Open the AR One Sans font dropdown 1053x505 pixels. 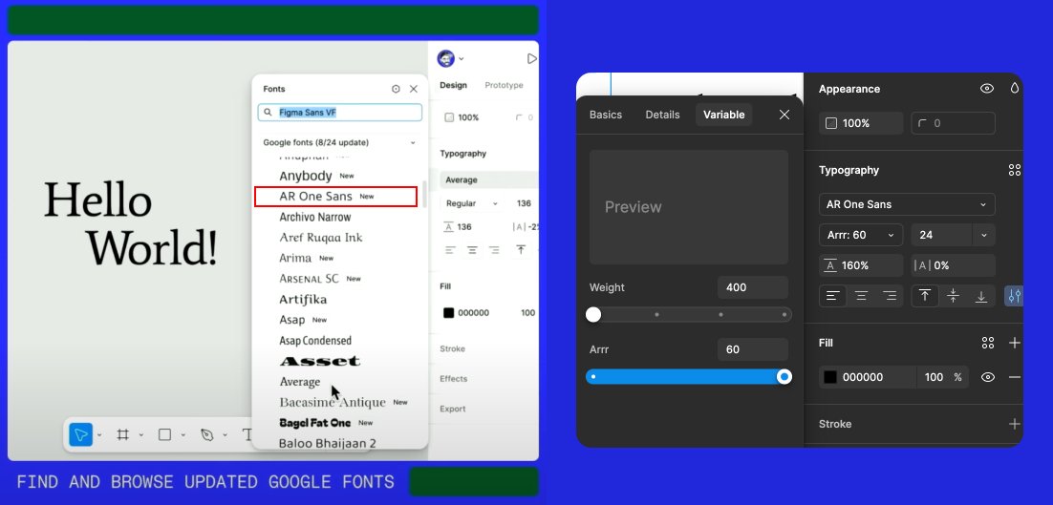907,204
